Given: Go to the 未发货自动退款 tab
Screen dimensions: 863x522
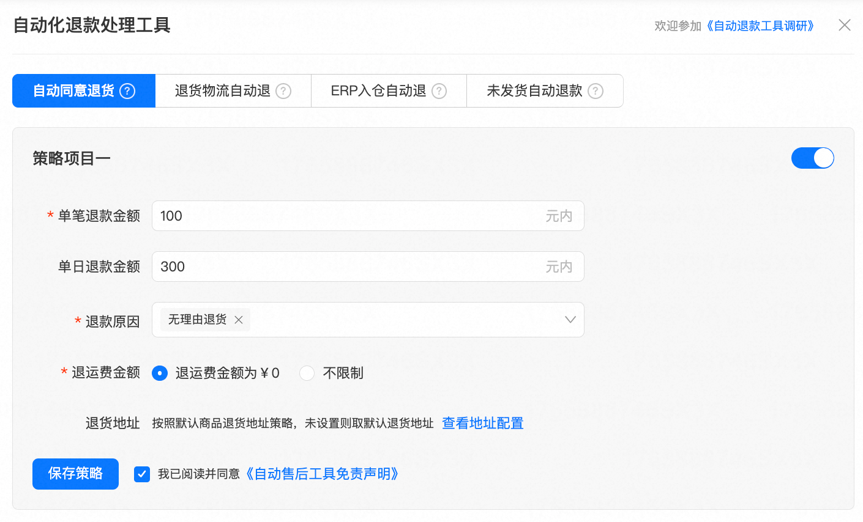Looking at the screenshot, I should tap(534, 91).
